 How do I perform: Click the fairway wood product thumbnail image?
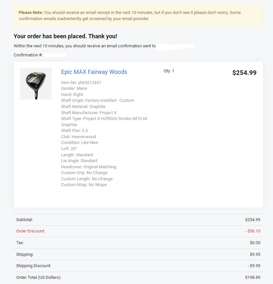(x=36, y=84)
